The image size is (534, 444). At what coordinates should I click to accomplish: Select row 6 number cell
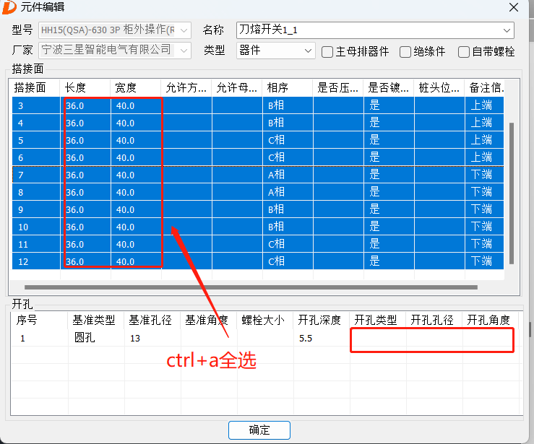35,157
